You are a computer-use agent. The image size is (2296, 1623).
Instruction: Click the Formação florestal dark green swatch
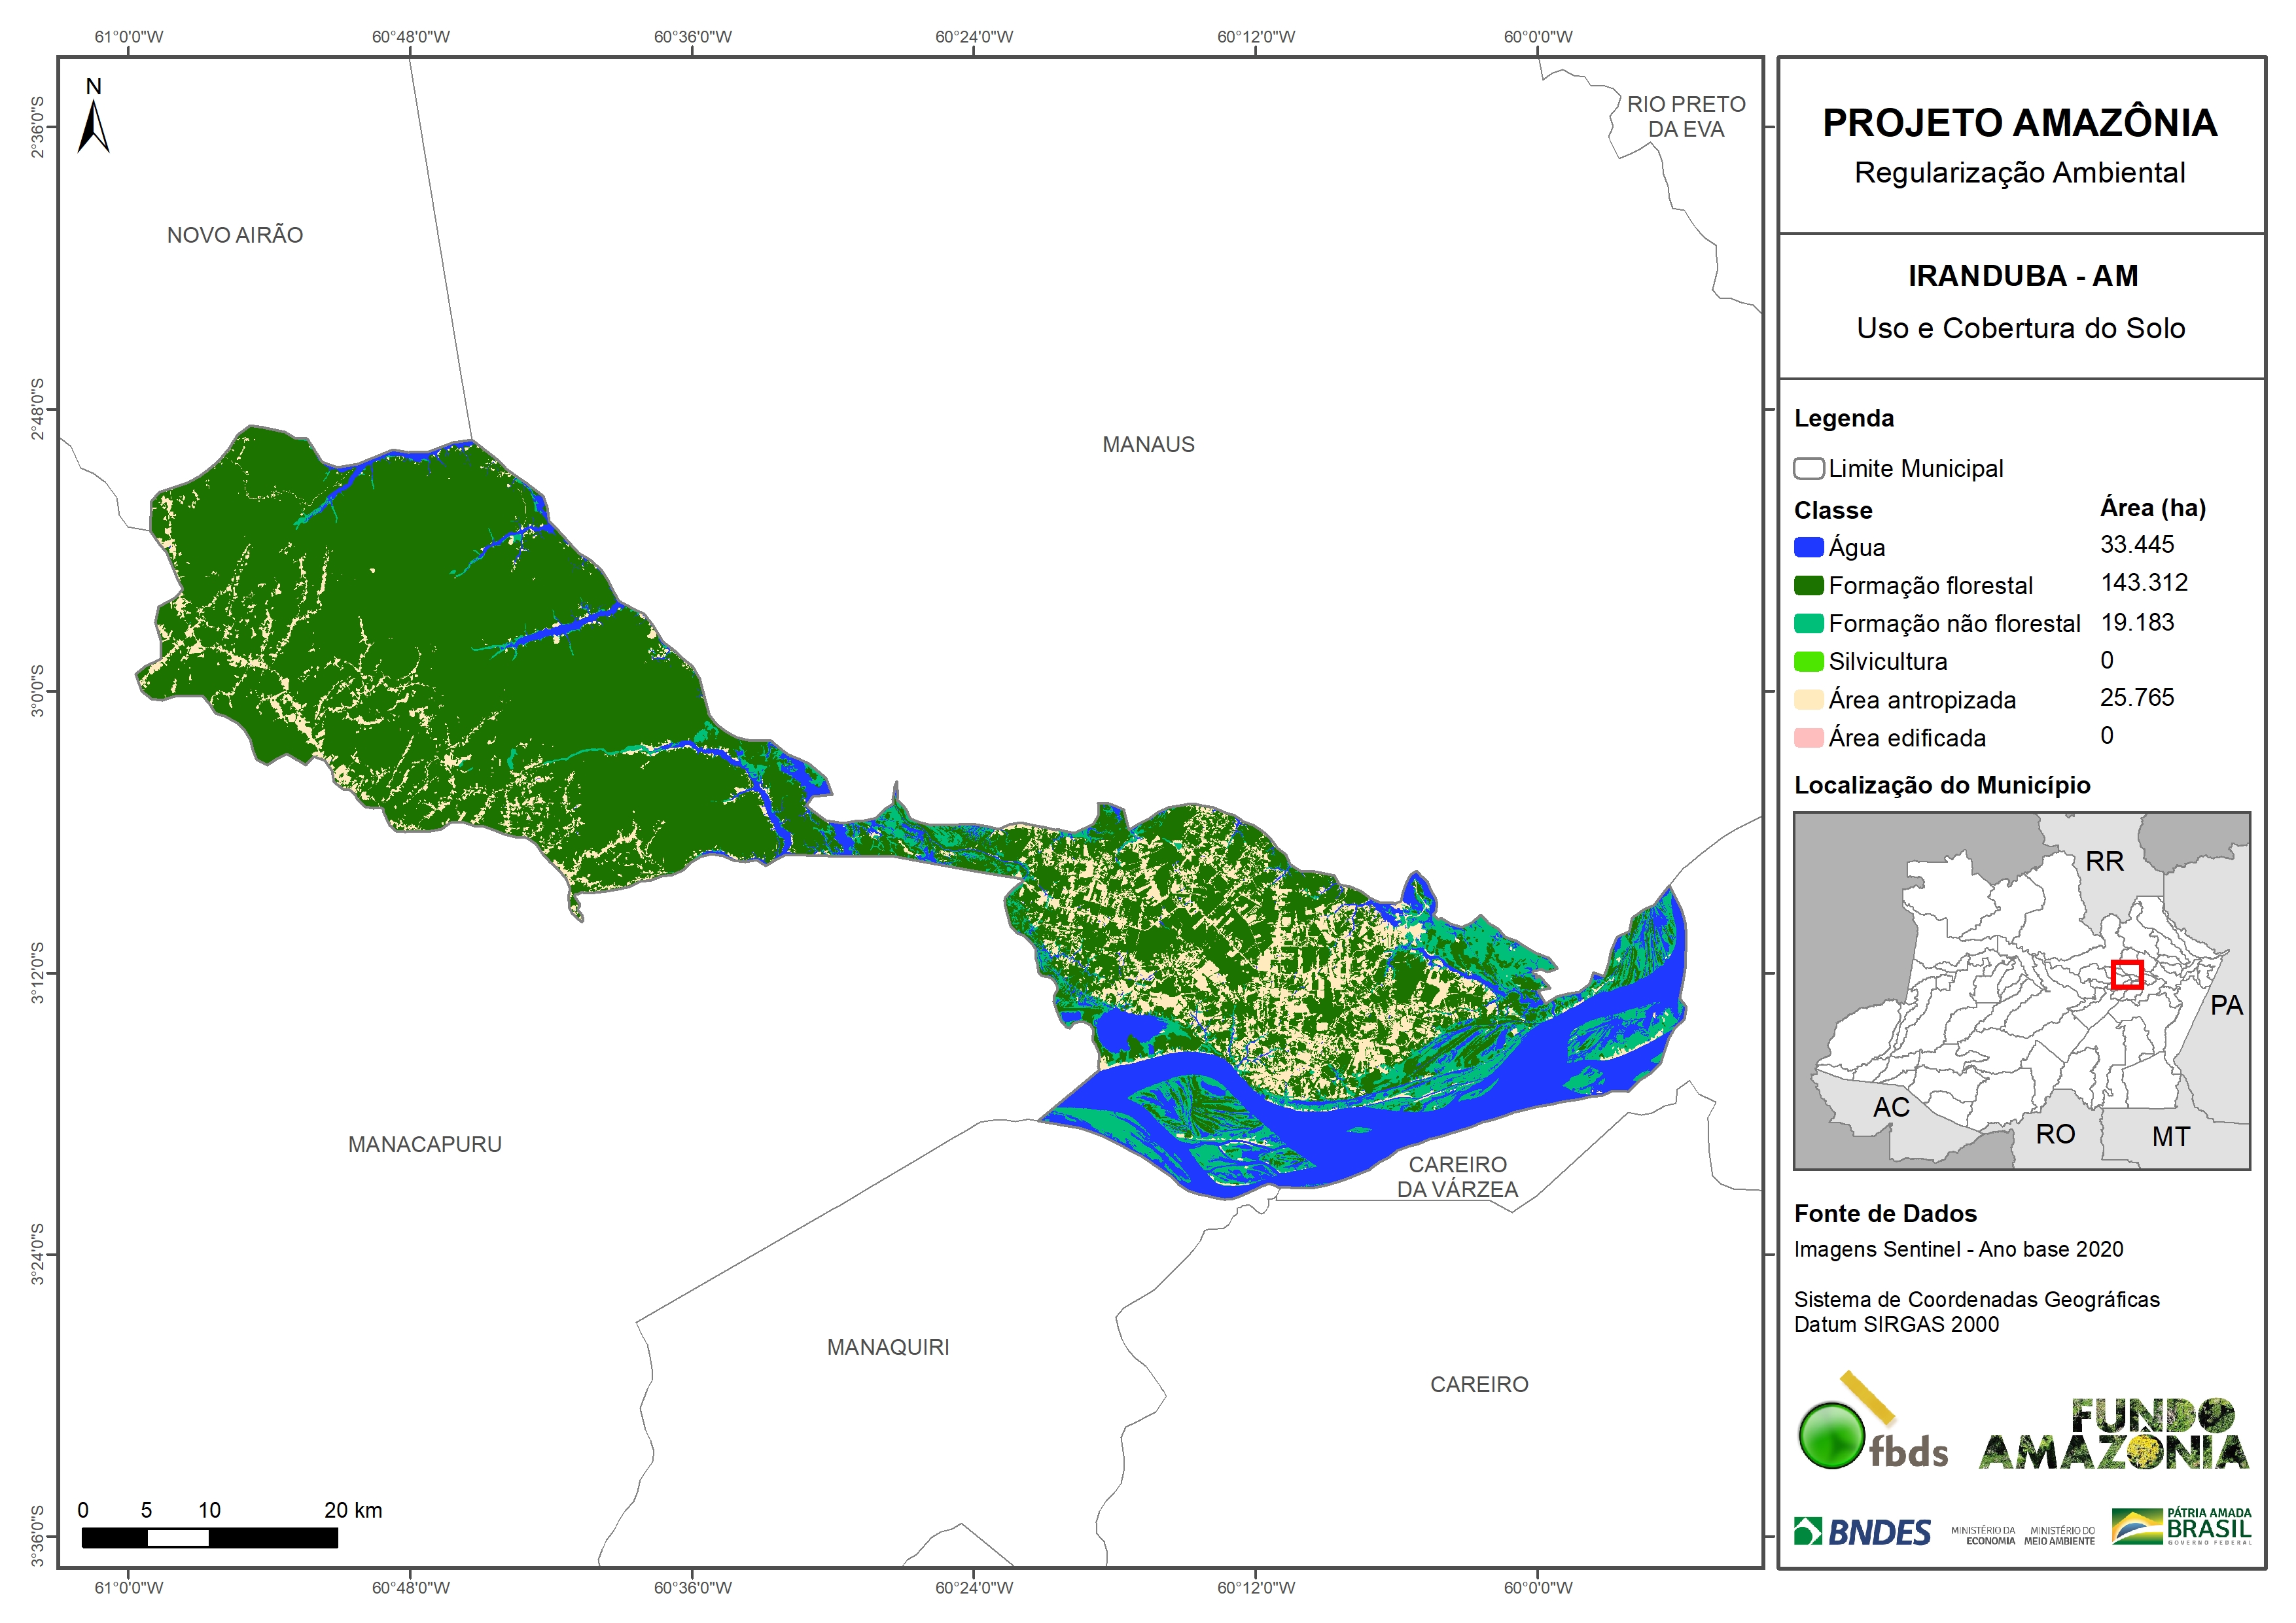pyautogui.click(x=1808, y=585)
